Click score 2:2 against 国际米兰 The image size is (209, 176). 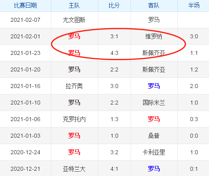click(114, 103)
